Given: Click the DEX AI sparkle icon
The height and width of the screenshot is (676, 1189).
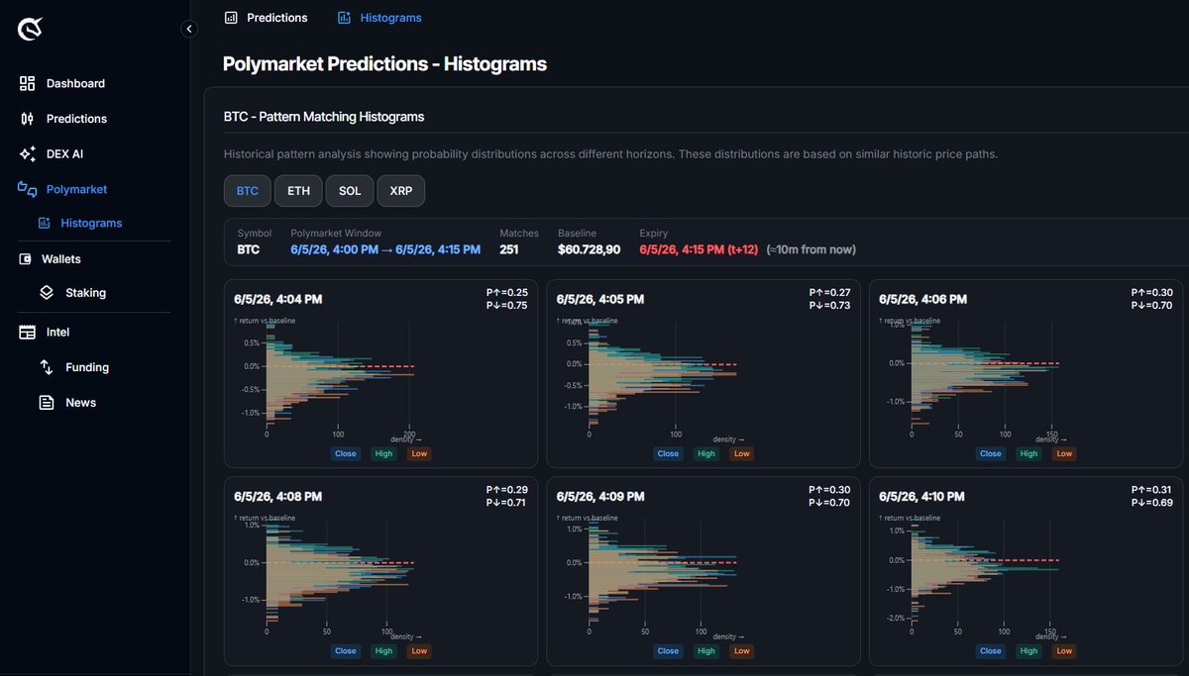Looking at the screenshot, I should (28, 154).
